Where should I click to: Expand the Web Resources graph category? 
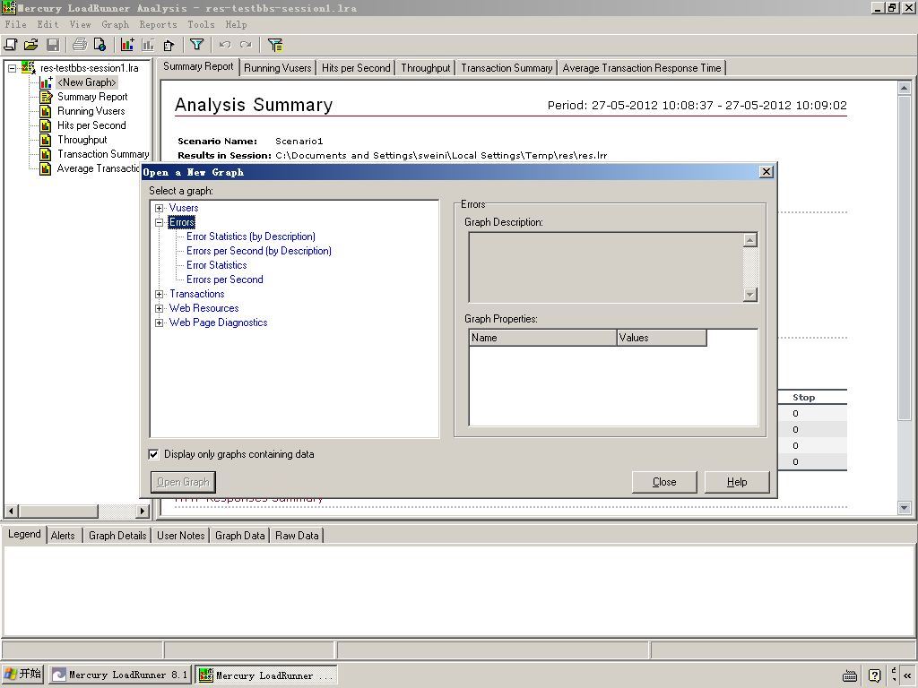[x=160, y=308]
